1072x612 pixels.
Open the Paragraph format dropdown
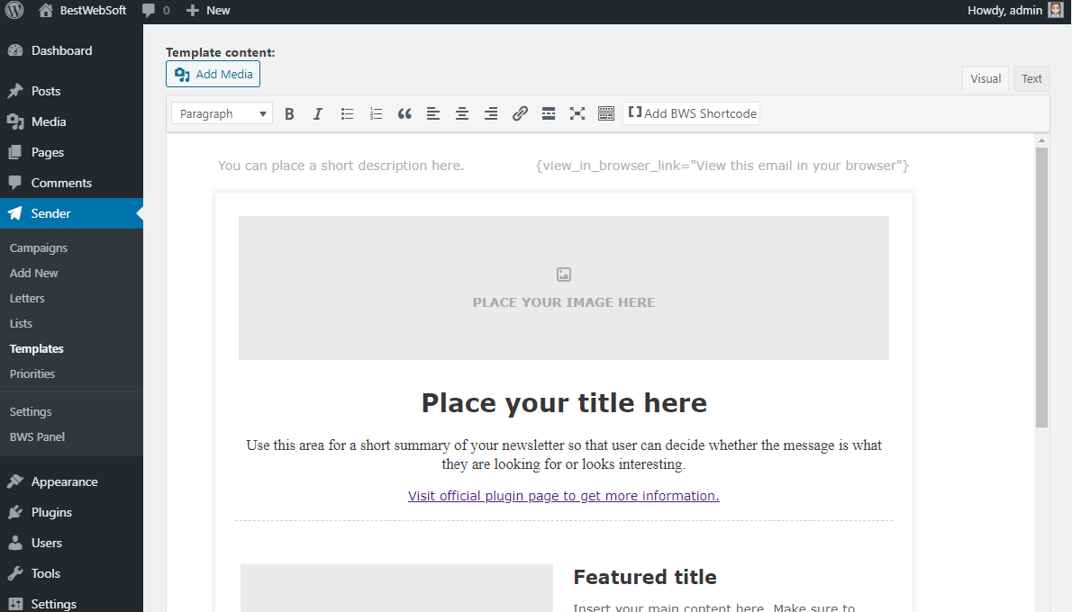(221, 113)
